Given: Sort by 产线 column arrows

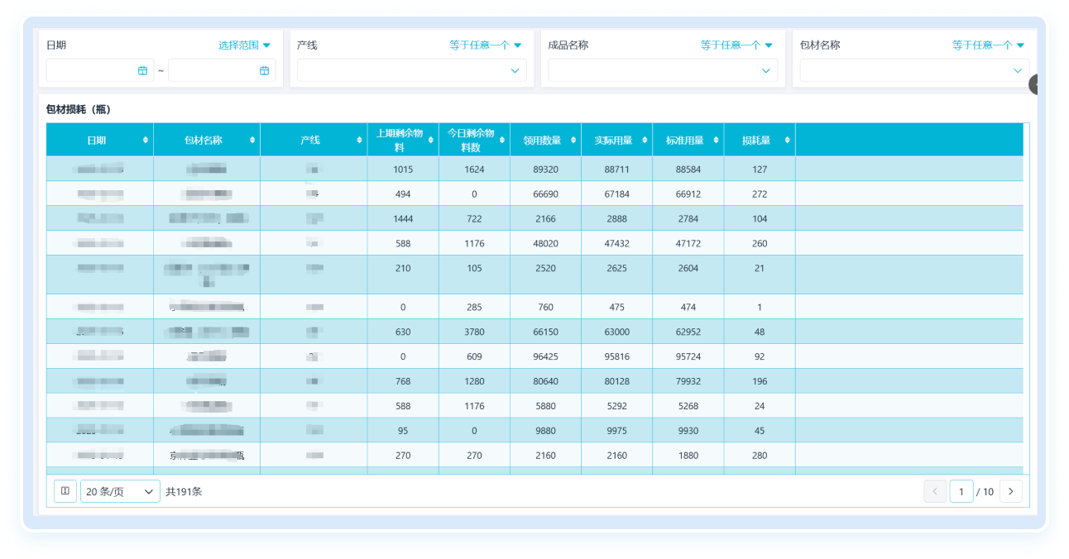Looking at the screenshot, I should pos(359,141).
